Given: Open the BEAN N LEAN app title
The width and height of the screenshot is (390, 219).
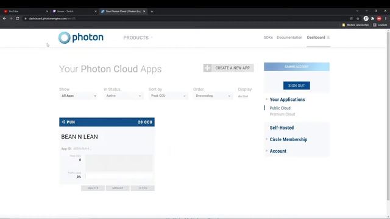Looking at the screenshot, I should [80, 137].
